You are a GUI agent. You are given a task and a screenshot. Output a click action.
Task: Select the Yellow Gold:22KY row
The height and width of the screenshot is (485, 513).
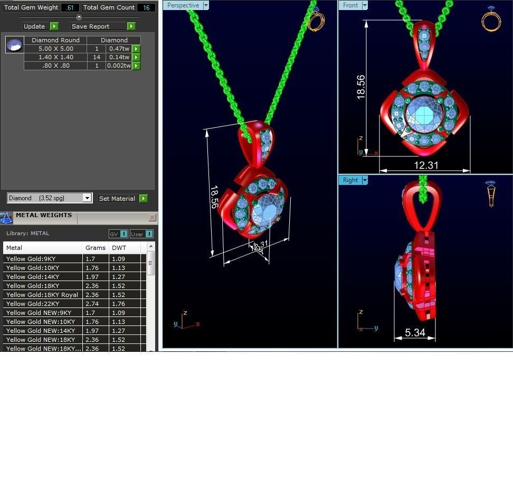point(74,304)
